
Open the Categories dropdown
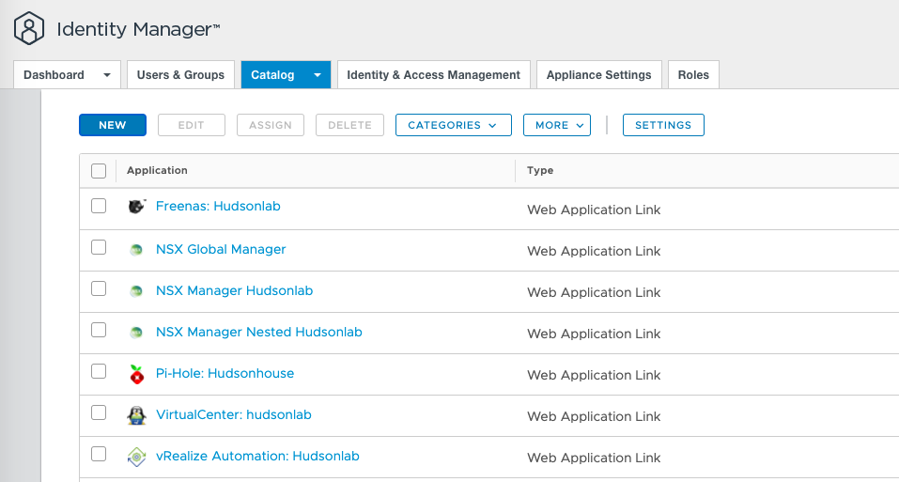coord(454,125)
